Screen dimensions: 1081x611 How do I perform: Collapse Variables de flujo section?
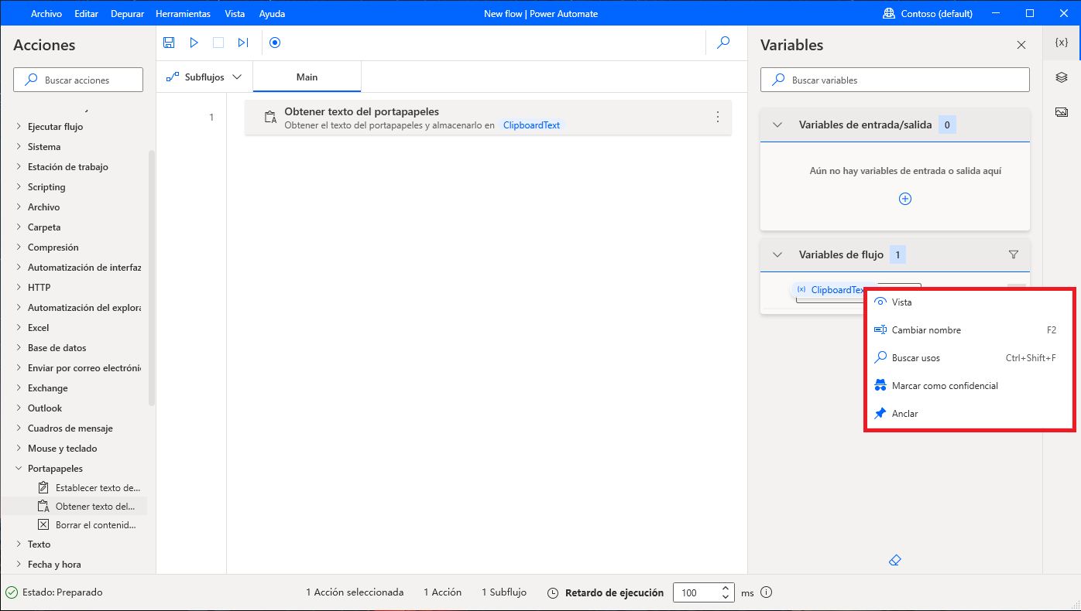(x=777, y=254)
